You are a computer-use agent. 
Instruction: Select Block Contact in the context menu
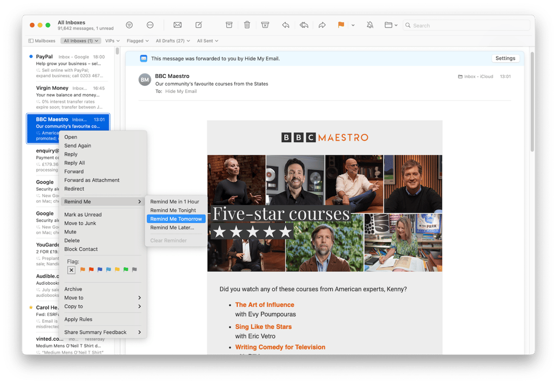[81, 249]
